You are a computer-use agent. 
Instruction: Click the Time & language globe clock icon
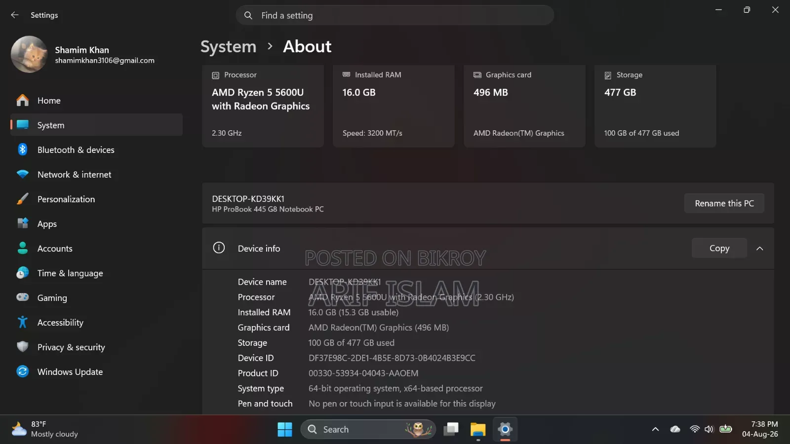pos(23,273)
